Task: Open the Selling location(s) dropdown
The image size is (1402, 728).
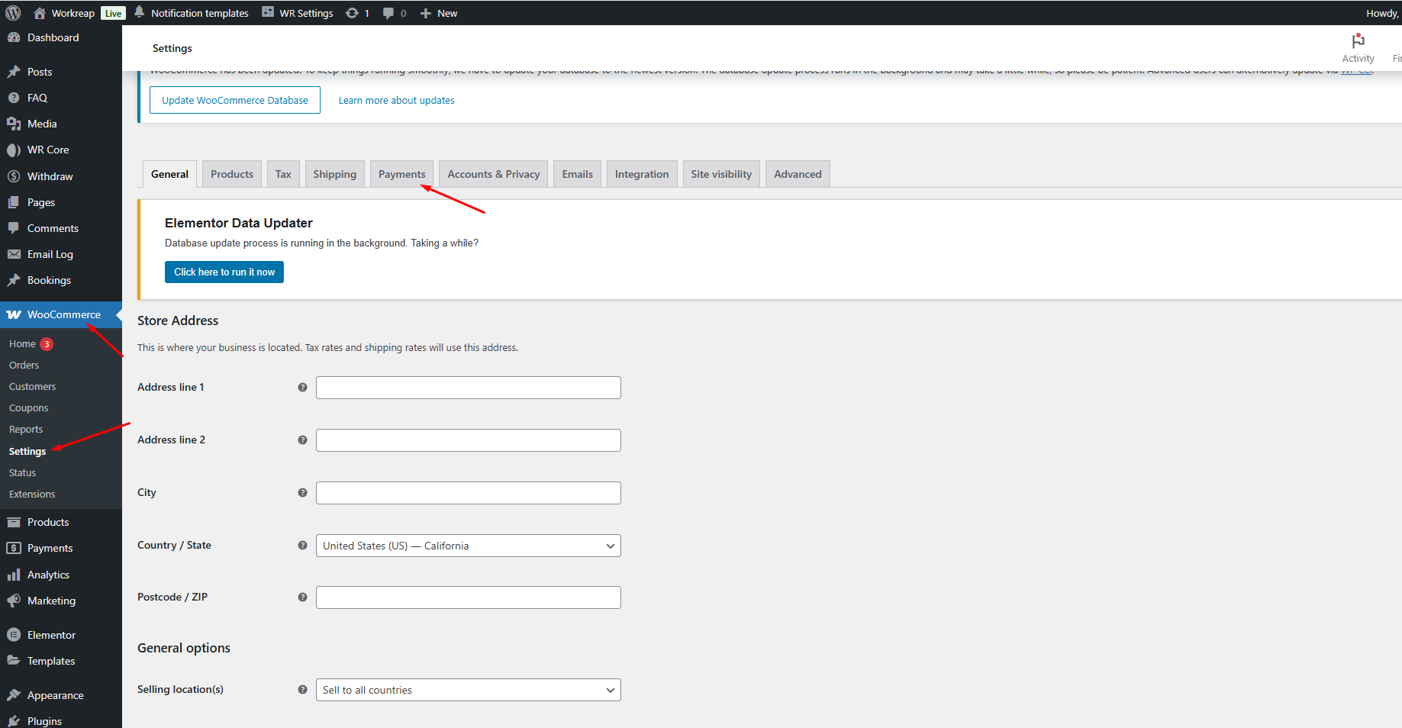Action: [x=468, y=690]
